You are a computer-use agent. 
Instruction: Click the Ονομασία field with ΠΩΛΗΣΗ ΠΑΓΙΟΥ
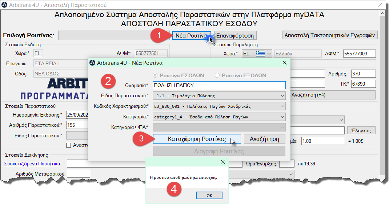219,85
